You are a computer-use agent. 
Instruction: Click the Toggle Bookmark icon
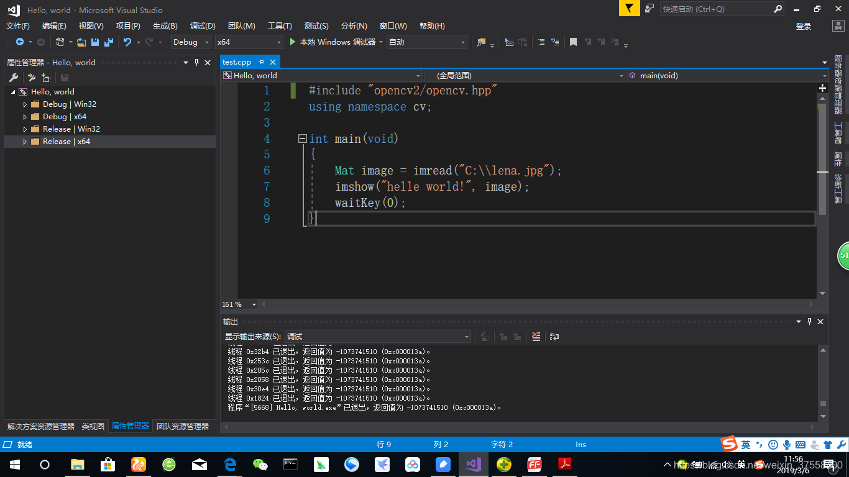tap(573, 42)
